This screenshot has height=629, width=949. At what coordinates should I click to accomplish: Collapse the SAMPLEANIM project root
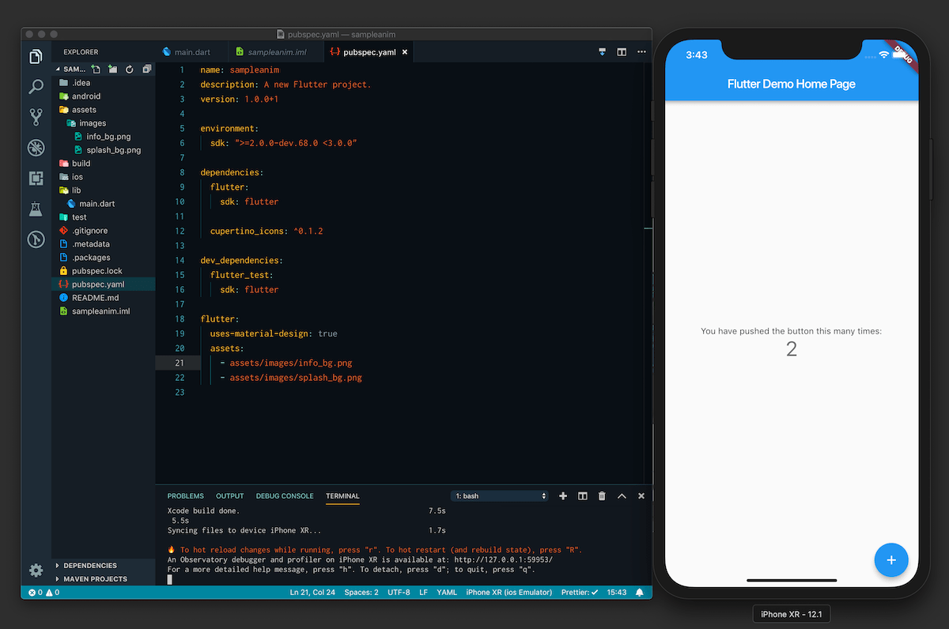75,70
